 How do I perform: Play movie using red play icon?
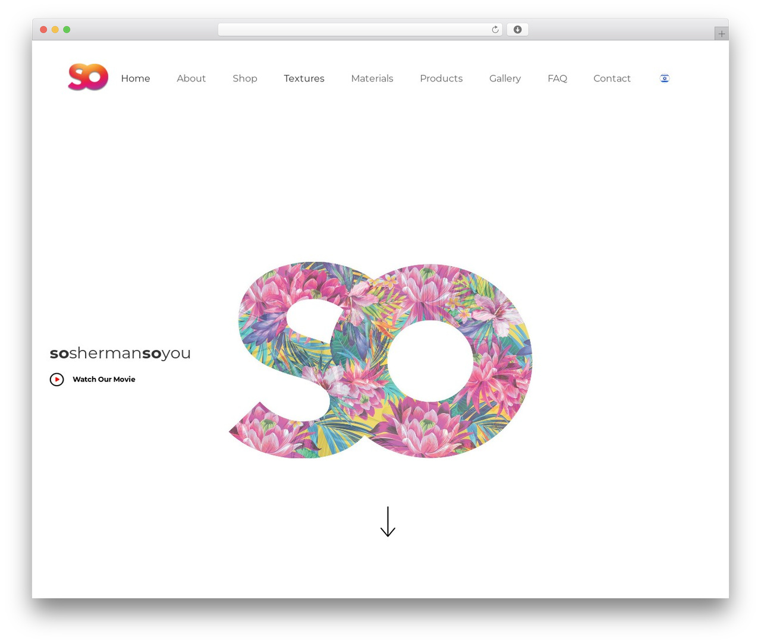tap(56, 379)
